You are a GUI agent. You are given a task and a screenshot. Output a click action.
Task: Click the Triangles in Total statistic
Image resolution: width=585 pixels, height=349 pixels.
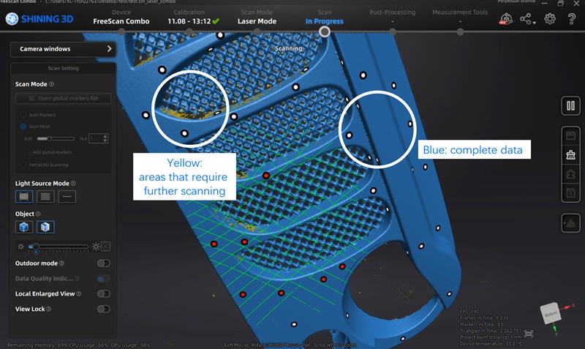(x=490, y=331)
